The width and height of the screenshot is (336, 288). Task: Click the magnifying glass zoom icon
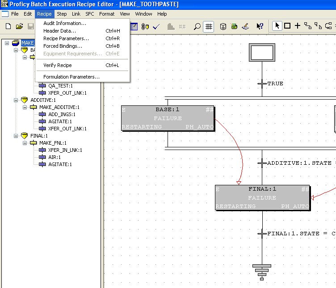pyautogui.click(x=197, y=26)
